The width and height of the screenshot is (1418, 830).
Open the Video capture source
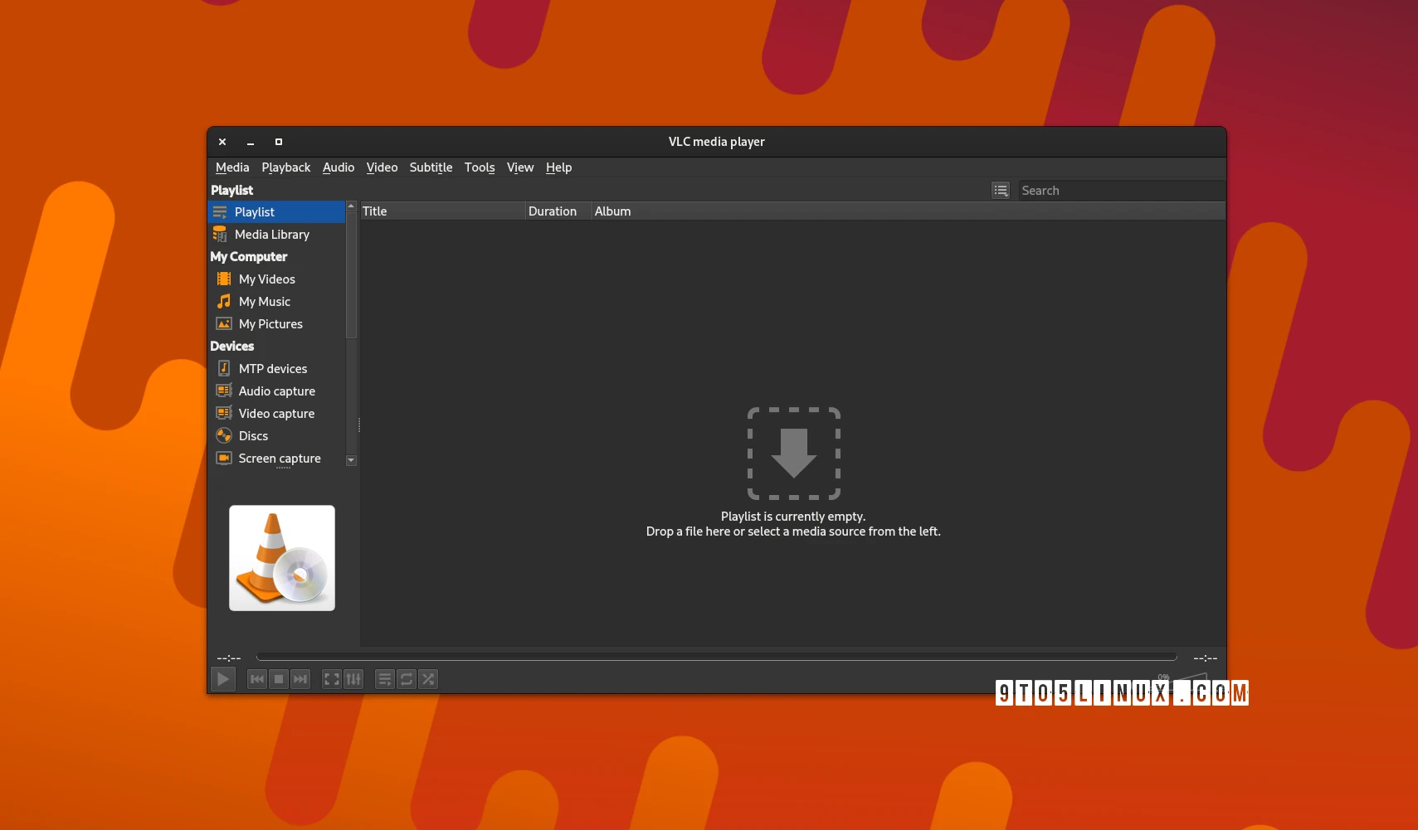(x=275, y=413)
